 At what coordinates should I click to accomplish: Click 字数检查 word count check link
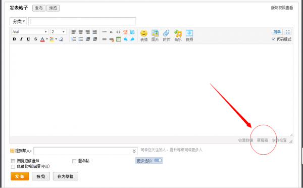coord(279,140)
